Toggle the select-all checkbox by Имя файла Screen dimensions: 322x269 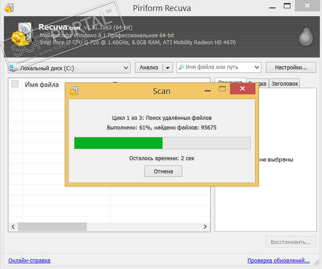click(x=15, y=84)
